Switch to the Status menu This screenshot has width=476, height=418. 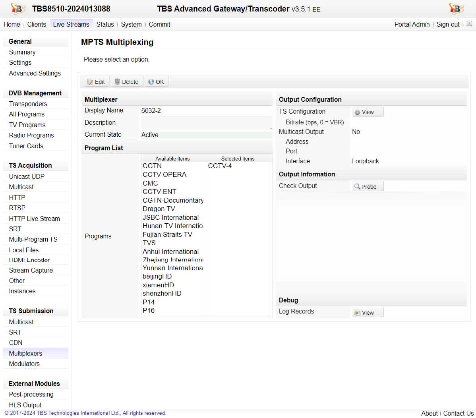[x=105, y=24]
